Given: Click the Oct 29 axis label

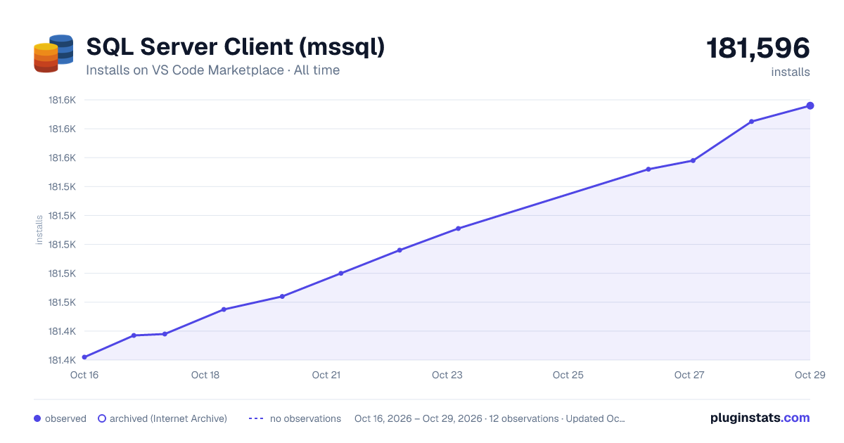Looking at the screenshot, I should 809,375.
